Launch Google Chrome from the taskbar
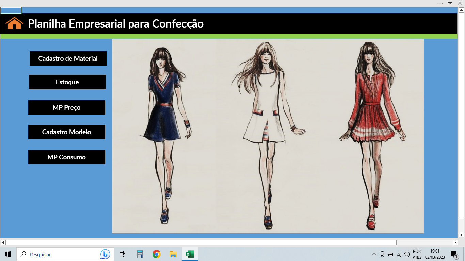465x261 pixels. point(157,254)
